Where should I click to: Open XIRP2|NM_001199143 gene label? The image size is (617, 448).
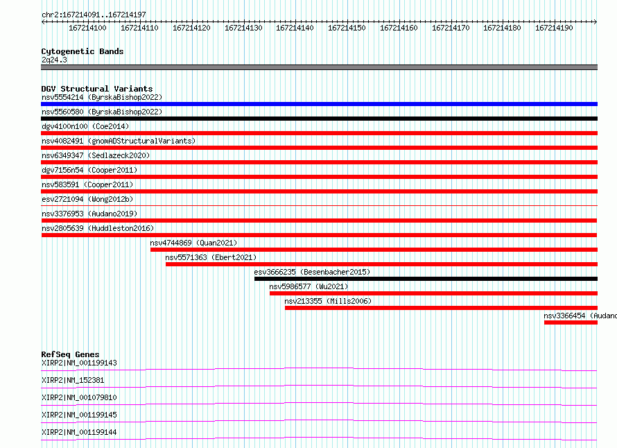(x=79, y=363)
